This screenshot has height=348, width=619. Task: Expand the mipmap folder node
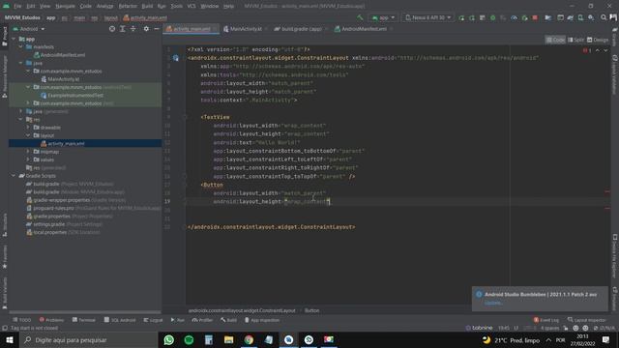[28, 152]
